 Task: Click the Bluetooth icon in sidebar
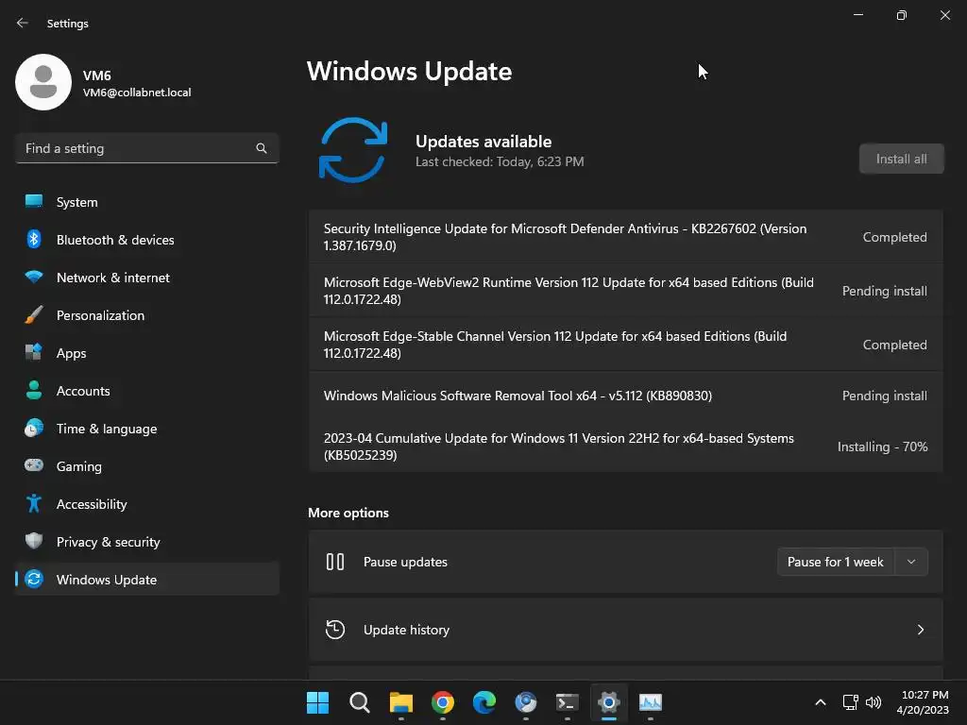click(x=34, y=239)
